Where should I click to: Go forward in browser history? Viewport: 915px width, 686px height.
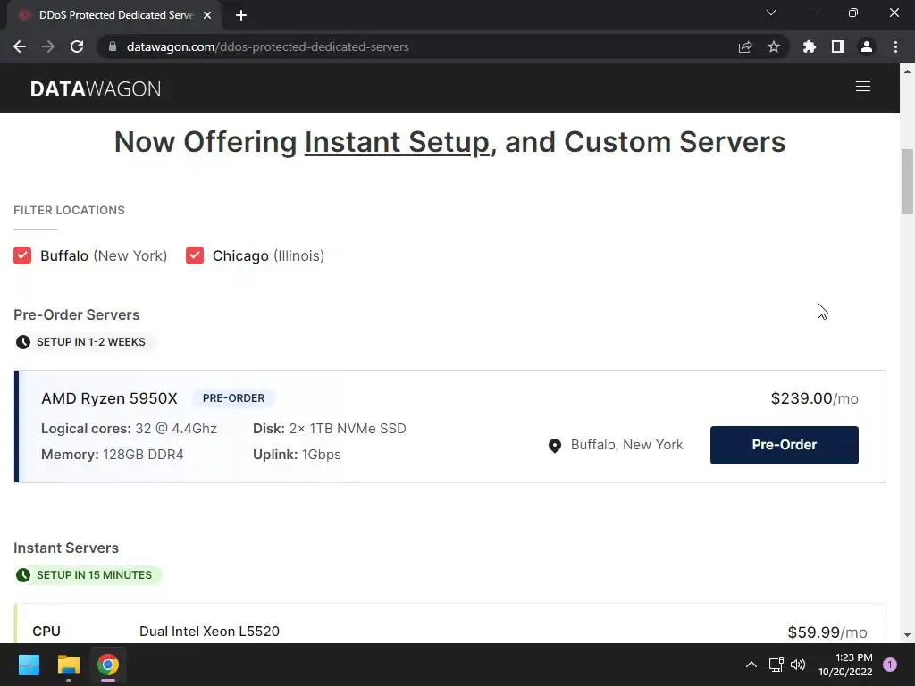click(x=48, y=46)
